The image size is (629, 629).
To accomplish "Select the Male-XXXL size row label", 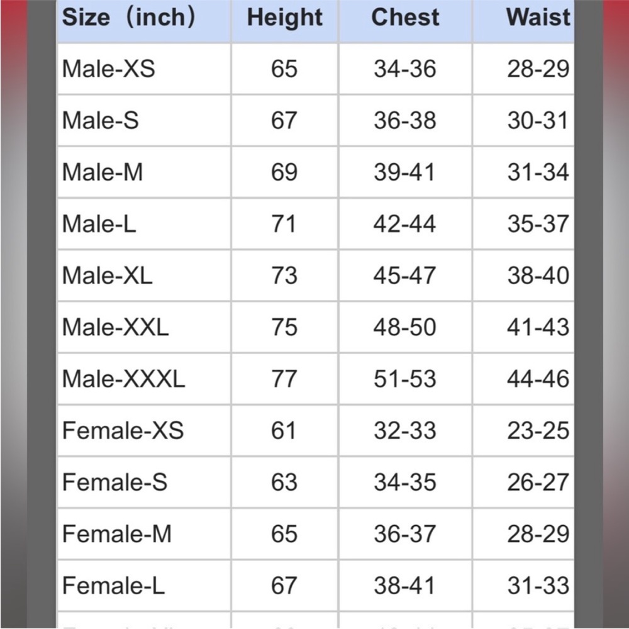I will [123, 379].
